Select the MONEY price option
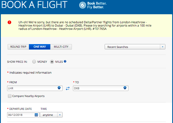This screenshot has width=173, height=123. coord(34,62)
